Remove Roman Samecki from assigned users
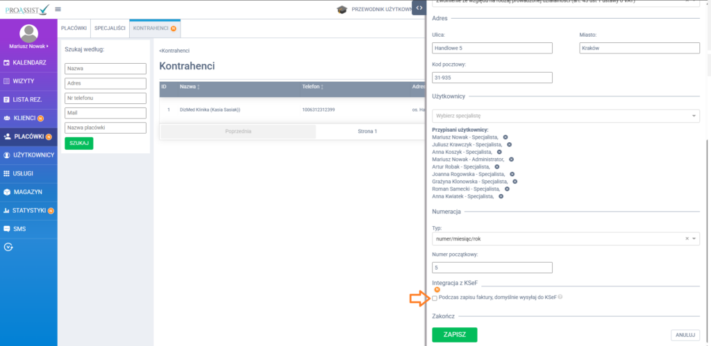The image size is (711, 346). [507, 189]
